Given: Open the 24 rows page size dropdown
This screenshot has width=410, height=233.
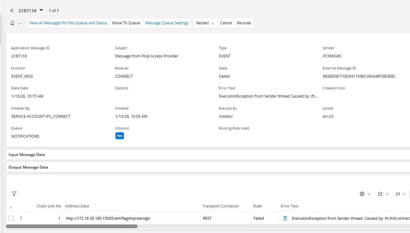Looking at the screenshot, I should point(400,194).
